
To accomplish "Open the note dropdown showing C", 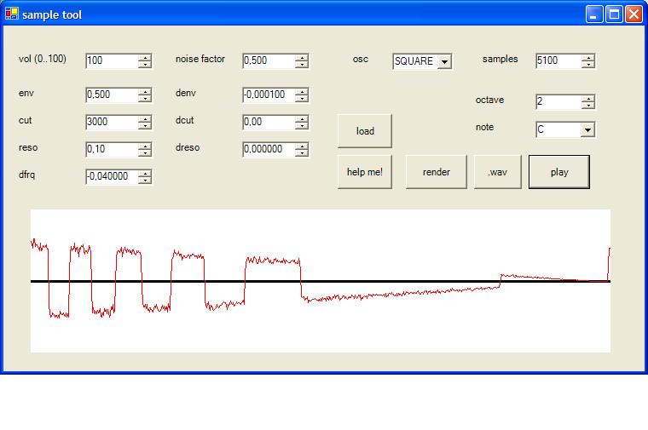I will tap(587, 130).
